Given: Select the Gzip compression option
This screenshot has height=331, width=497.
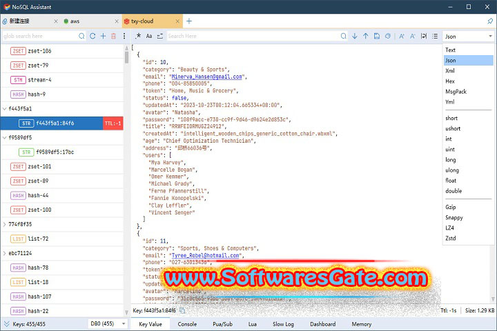Looking at the screenshot, I should coord(468,207).
